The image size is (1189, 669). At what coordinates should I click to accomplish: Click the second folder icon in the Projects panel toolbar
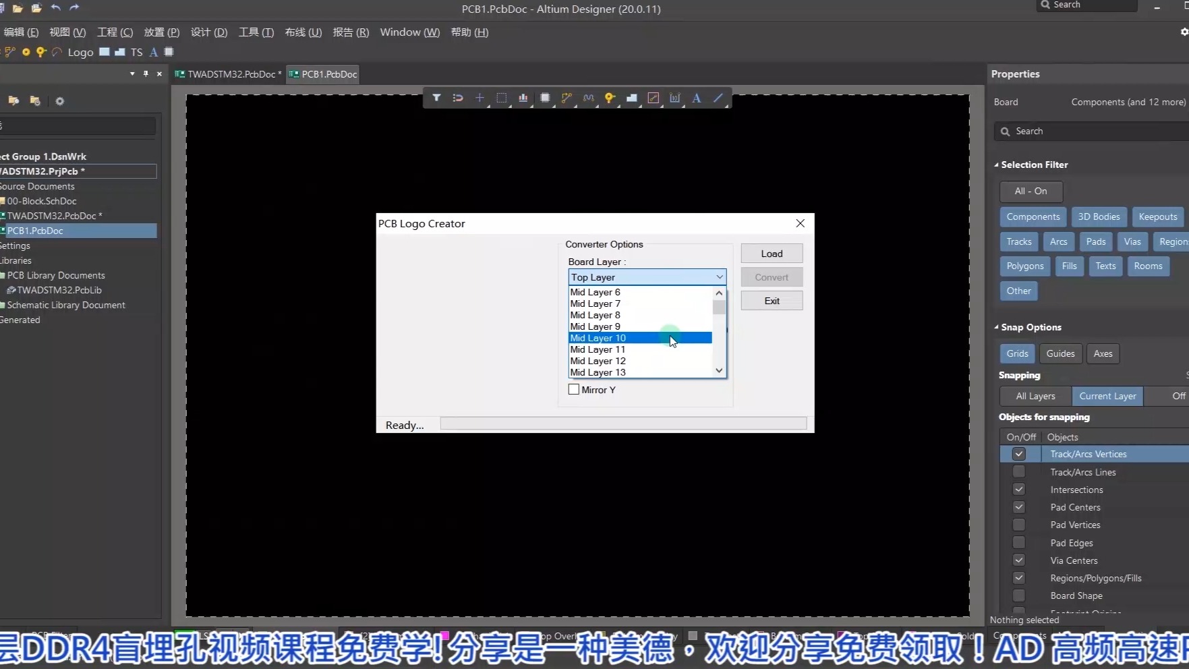pyautogui.click(x=35, y=101)
